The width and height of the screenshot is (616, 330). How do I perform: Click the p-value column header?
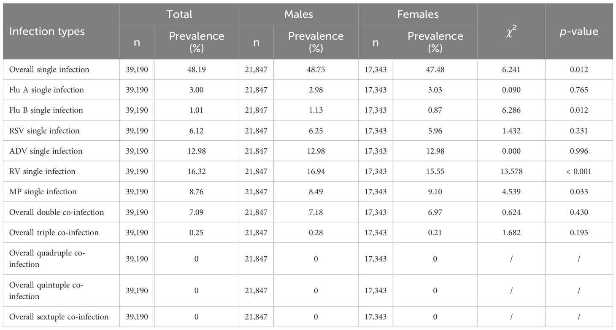coord(579,31)
